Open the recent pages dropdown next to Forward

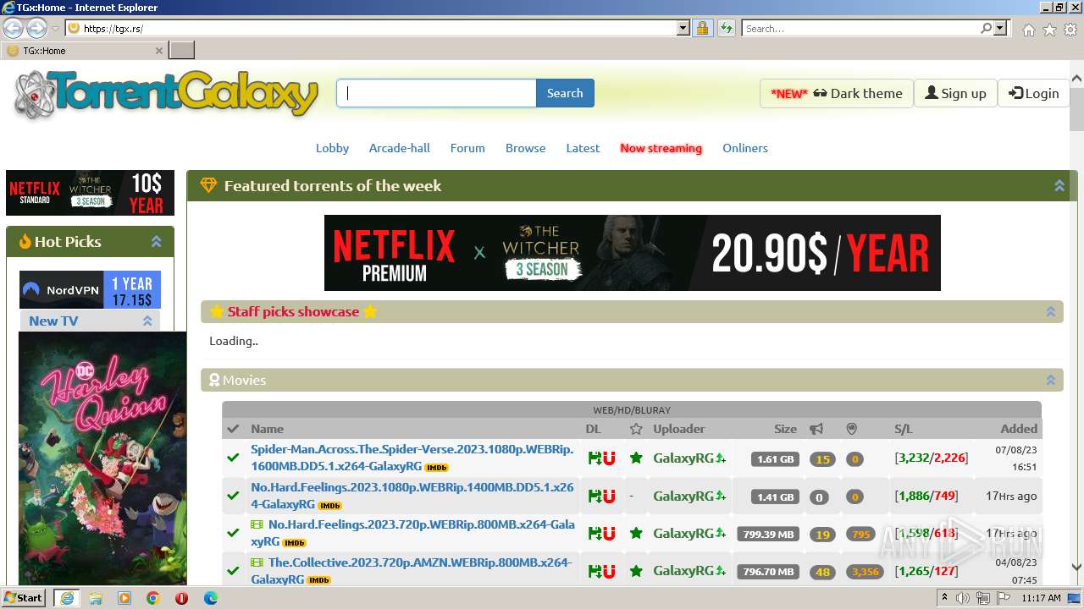click(x=55, y=28)
